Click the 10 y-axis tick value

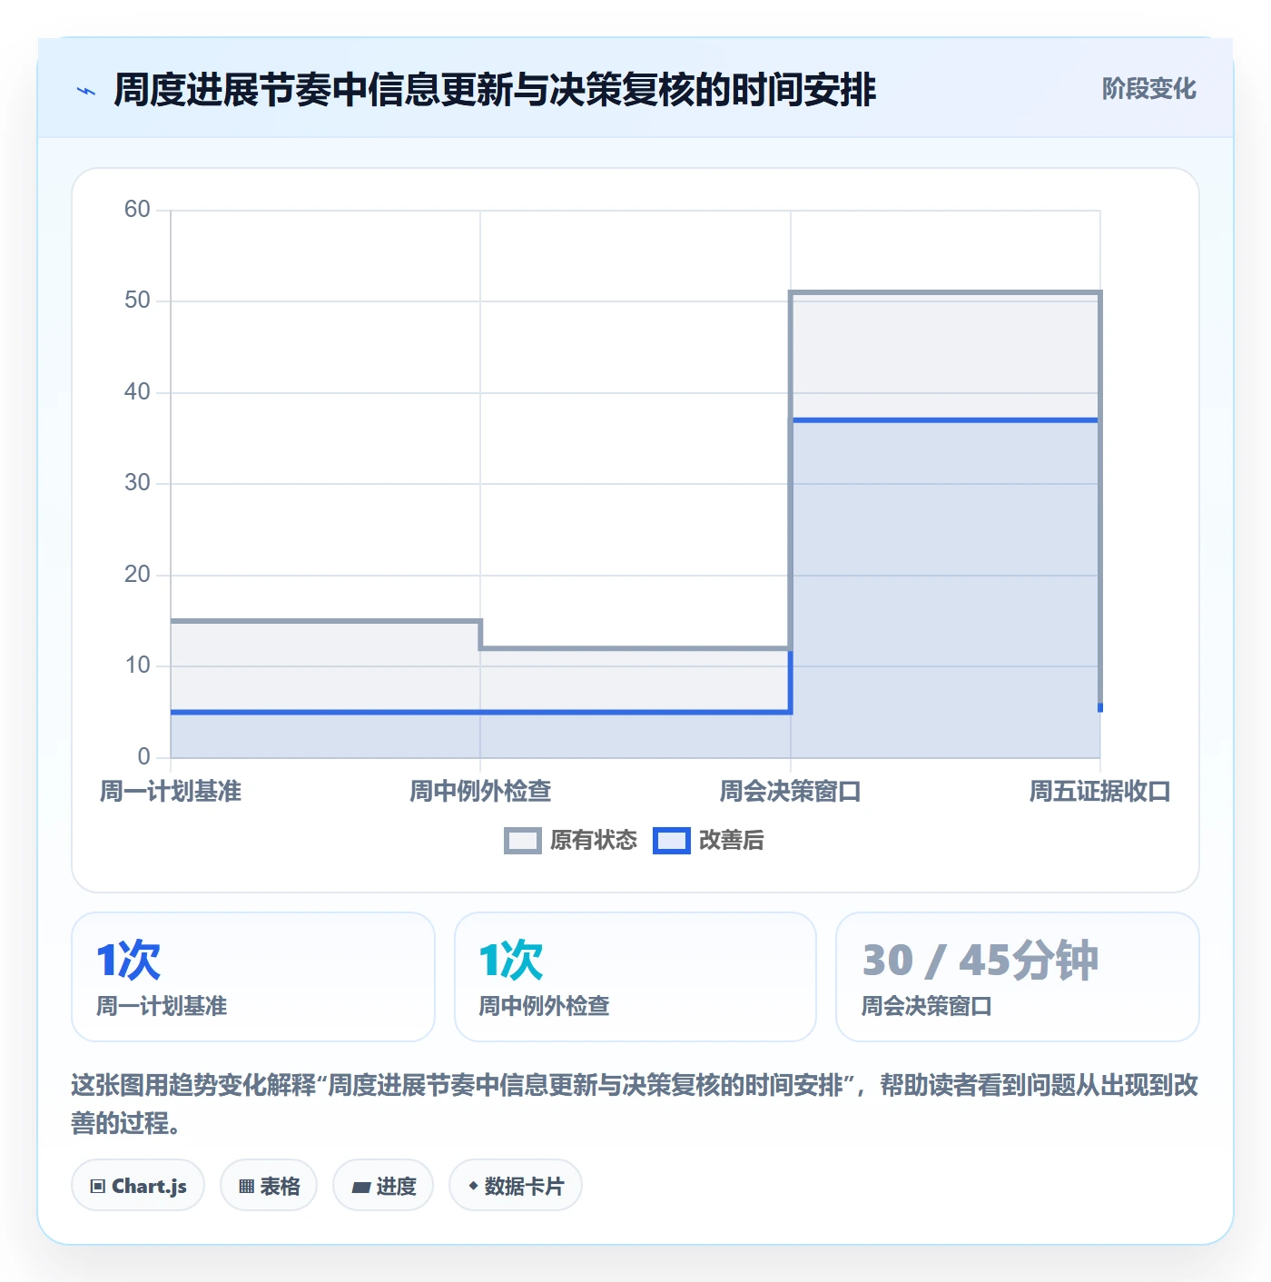click(x=137, y=666)
